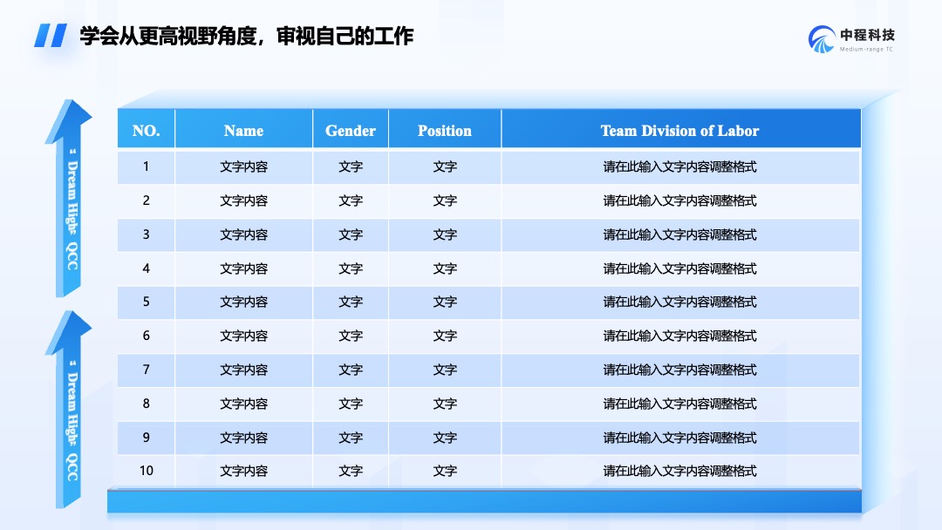Select the 文字内容 Name cell in row 1

pos(243,166)
